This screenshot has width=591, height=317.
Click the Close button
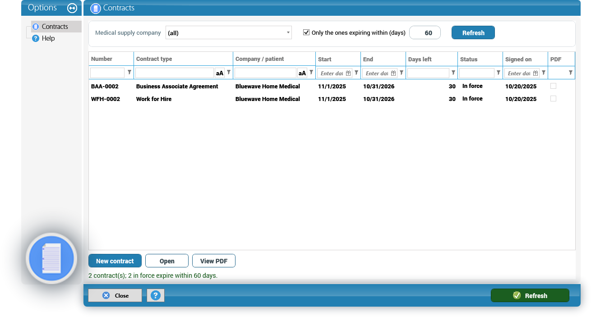[x=115, y=295]
